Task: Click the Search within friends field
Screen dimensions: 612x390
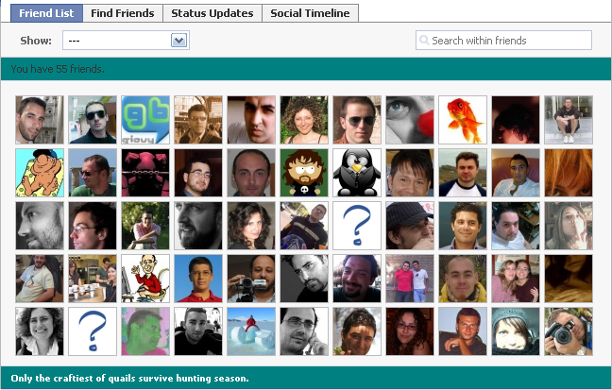Action: click(503, 41)
